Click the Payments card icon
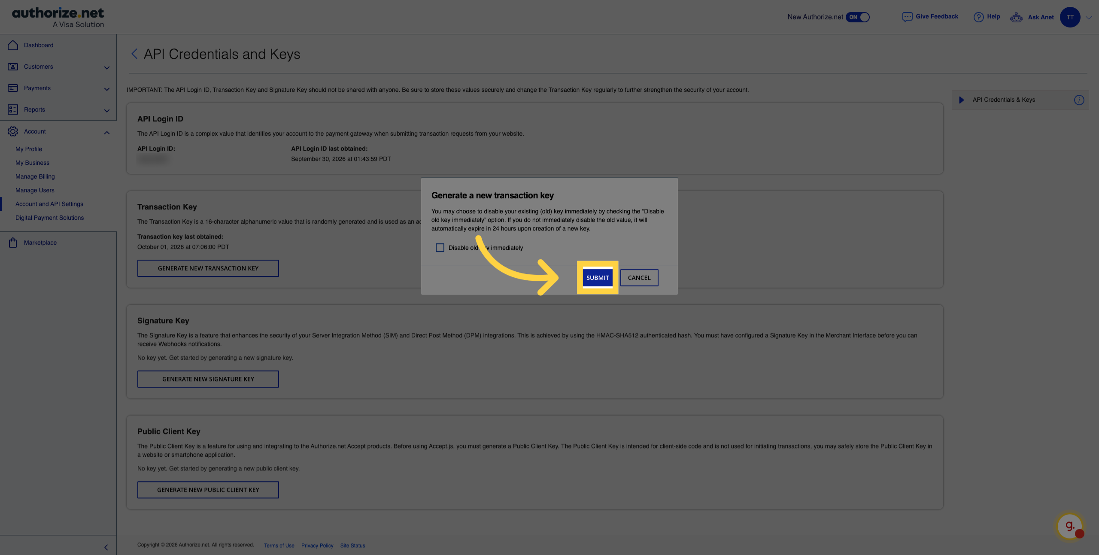 13,88
